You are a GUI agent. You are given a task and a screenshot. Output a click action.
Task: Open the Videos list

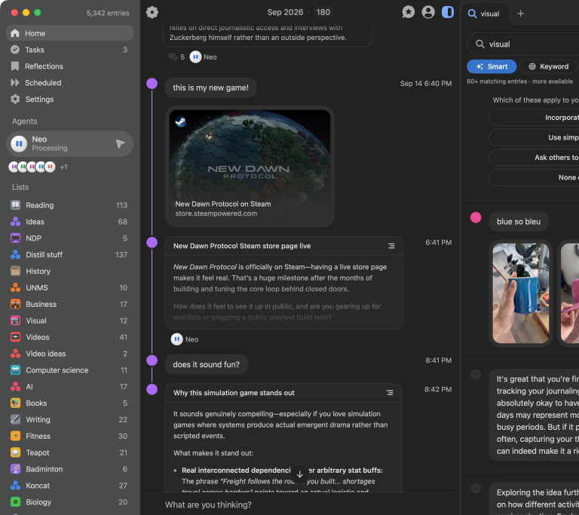[x=70, y=337]
